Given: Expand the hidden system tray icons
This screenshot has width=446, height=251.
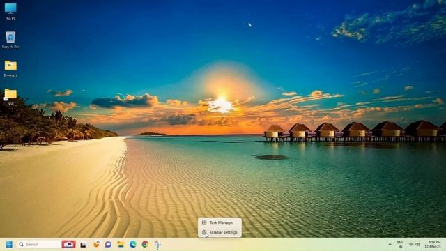Looking at the screenshot, I should pyautogui.click(x=390, y=244).
